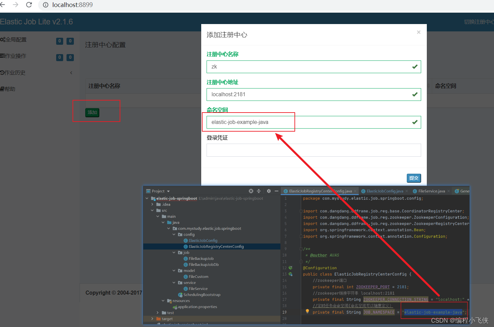Expand the .idea folder
494x327 pixels.
click(152, 204)
